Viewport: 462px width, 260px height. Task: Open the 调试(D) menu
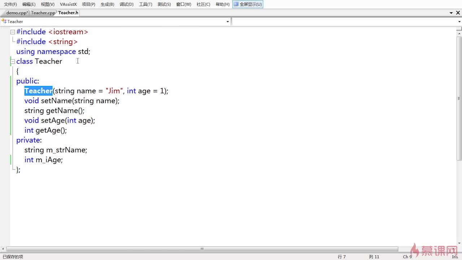[x=127, y=4]
